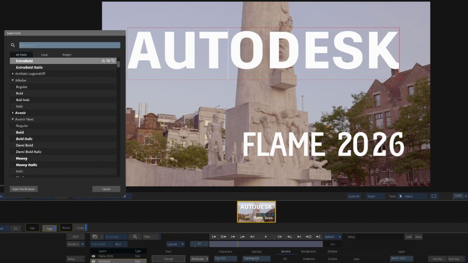The image size is (468, 263).
Task: Click the viewport layout rectangle icon
Action: tap(434, 196)
